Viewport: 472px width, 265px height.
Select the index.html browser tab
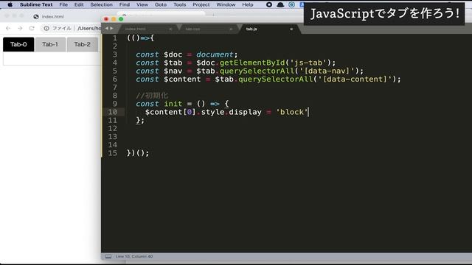[52, 16]
